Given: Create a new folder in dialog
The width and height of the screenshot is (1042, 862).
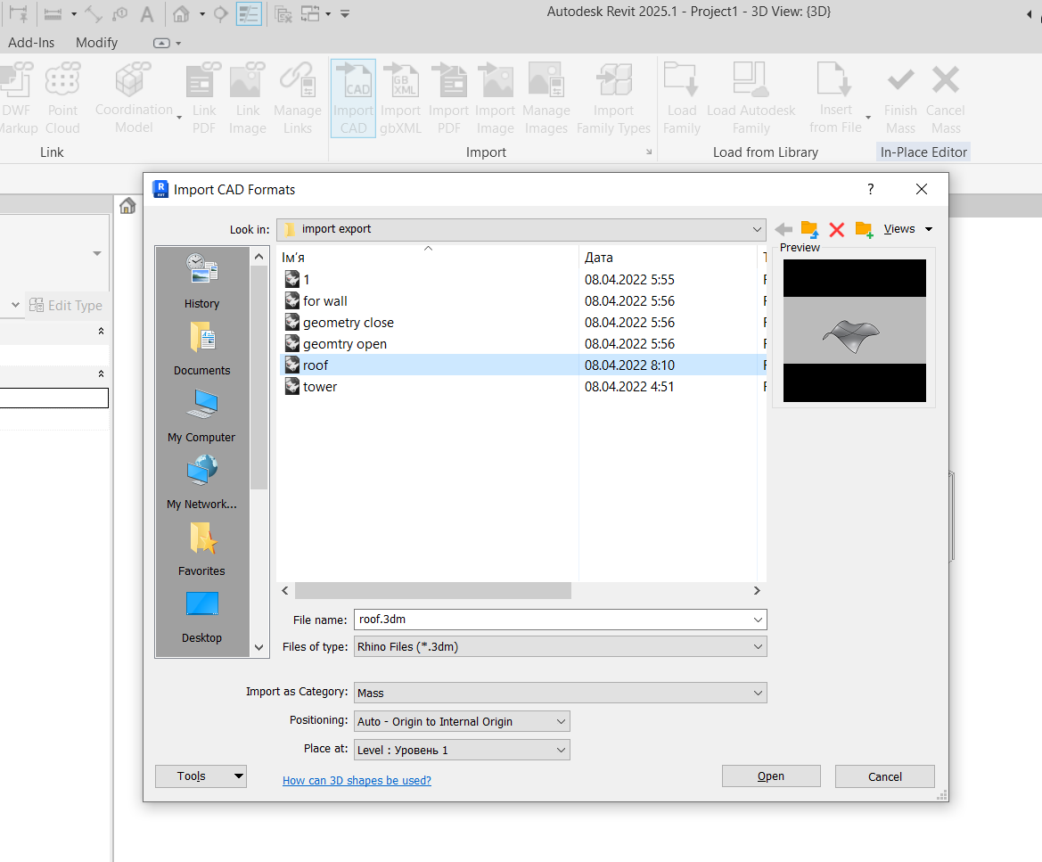Looking at the screenshot, I should (x=864, y=229).
